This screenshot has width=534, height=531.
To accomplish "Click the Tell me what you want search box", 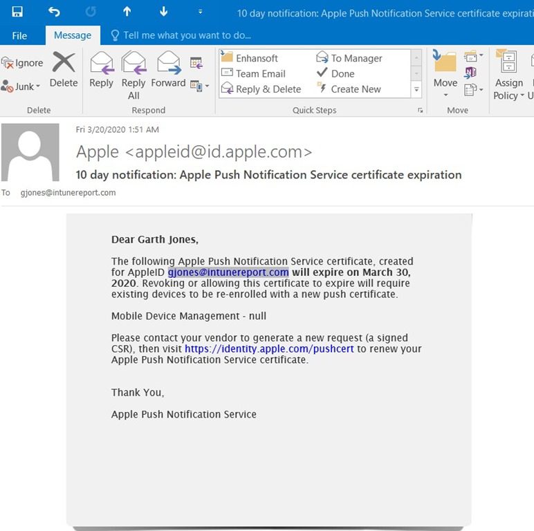I will (181, 35).
